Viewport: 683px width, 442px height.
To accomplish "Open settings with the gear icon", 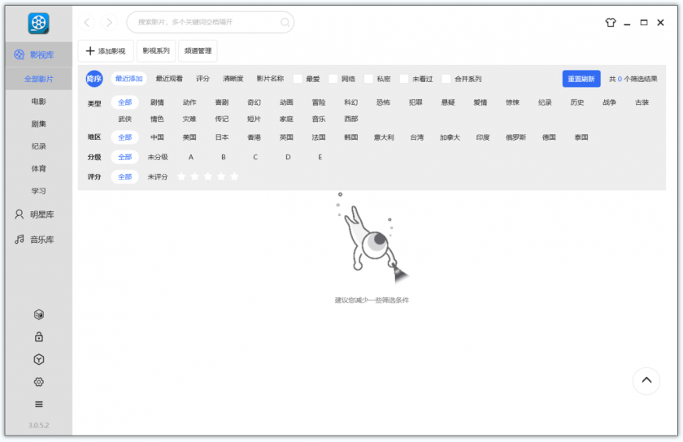I will 38,382.
